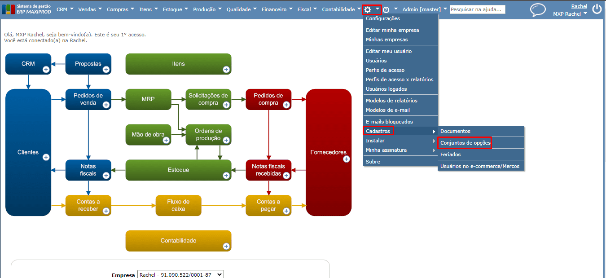
Task: Open the settings gear icon menu
Action: tap(372, 9)
